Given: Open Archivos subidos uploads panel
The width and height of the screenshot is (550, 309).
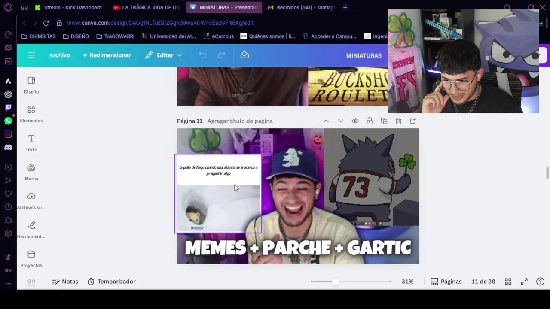Looking at the screenshot, I should (x=31, y=201).
